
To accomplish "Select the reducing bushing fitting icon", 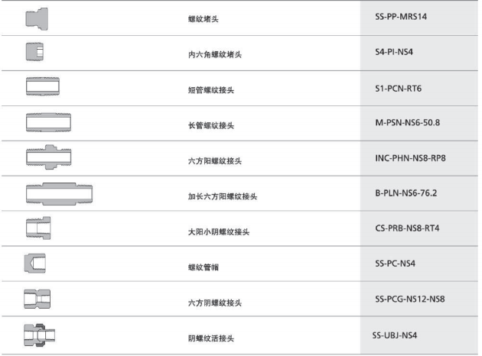I will tap(37, 227).
